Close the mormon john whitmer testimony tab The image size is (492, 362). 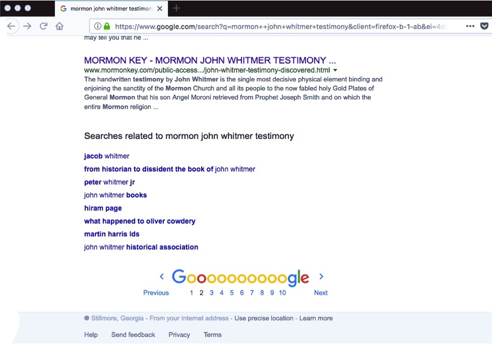(160, 9)
